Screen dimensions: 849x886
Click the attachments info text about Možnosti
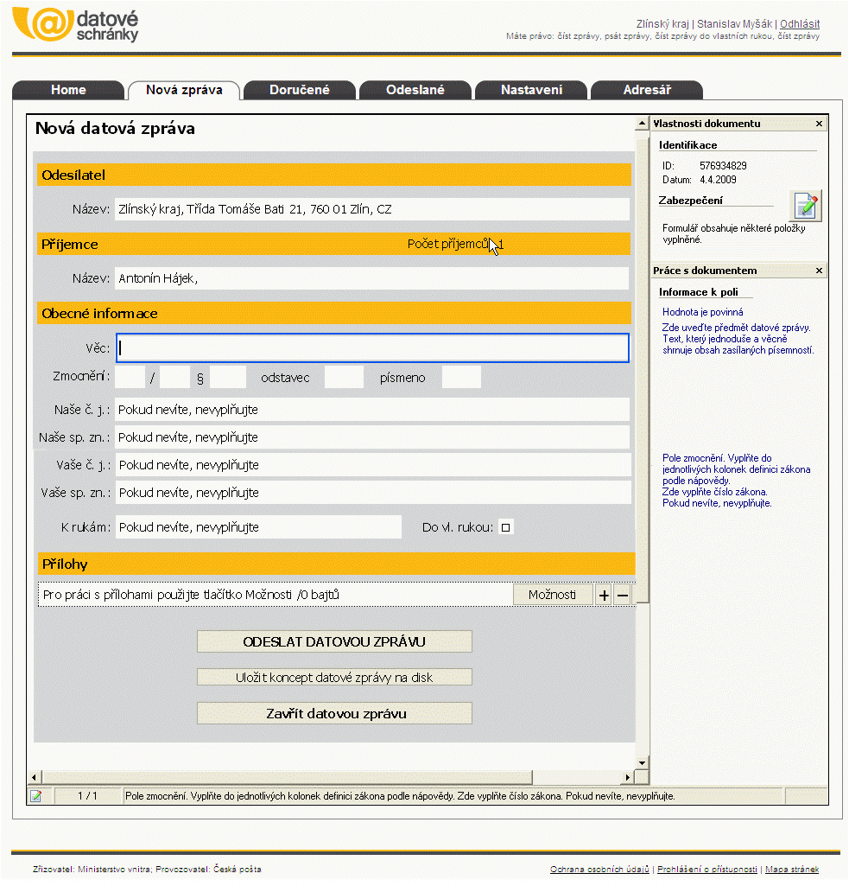(x=192, y=595)
